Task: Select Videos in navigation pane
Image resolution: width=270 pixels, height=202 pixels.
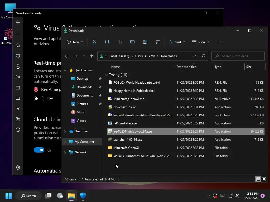Action: [81, 120]
